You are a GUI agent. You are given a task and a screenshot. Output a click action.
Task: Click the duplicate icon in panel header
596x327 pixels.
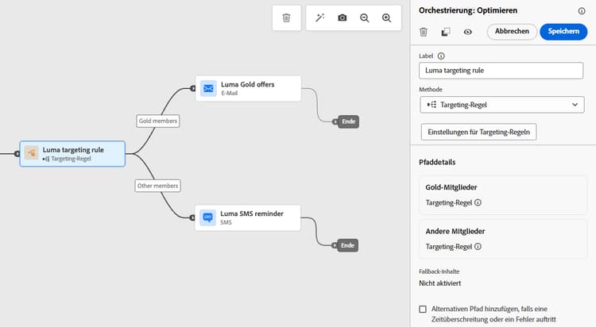(446, 32)
